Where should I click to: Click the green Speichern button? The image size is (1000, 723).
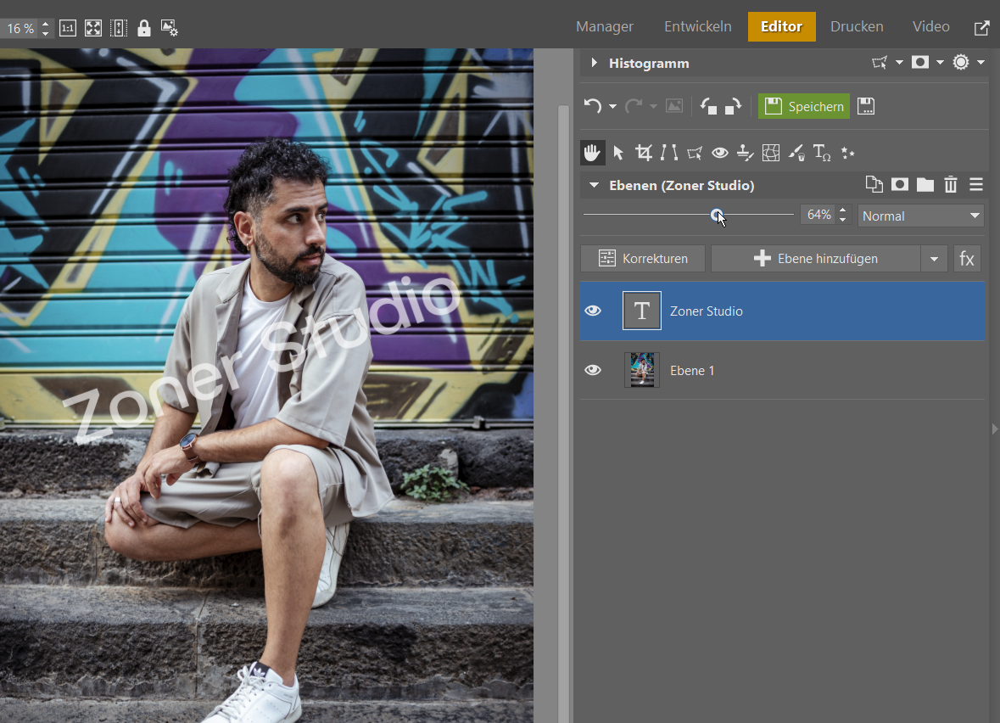point(803,106)
